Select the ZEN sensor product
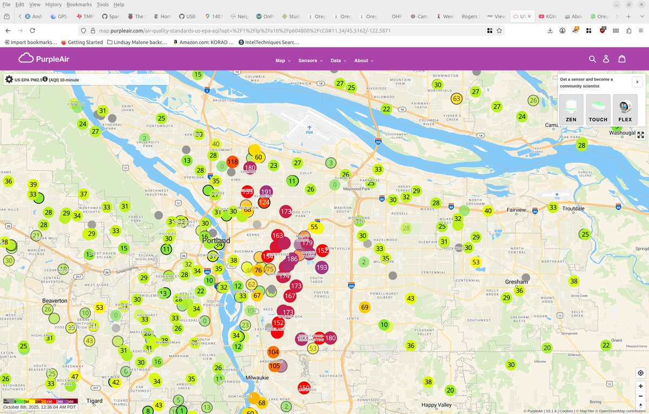This screenshot has height=414, width=649. (x=571, y=110)
